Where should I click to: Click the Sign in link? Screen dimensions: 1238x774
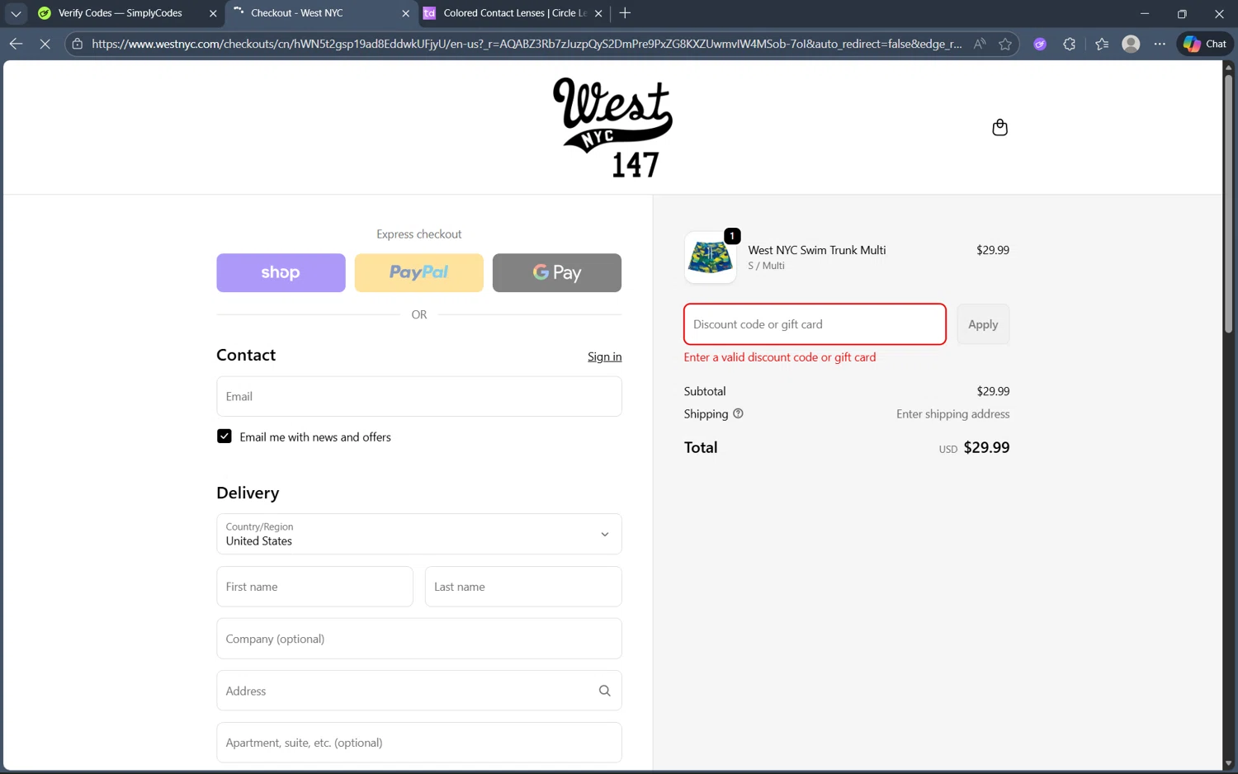(604, 356)
